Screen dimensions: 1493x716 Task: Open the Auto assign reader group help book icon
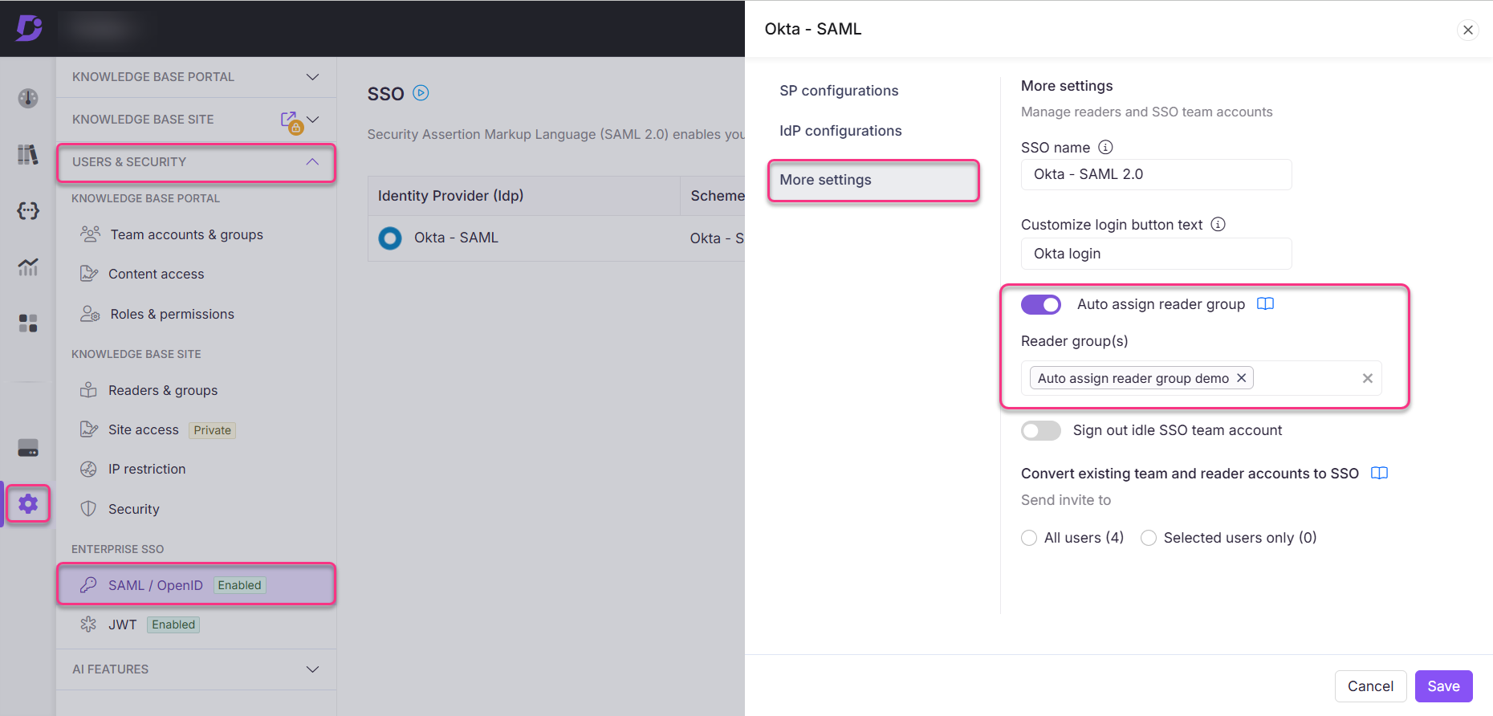click(1265, 303)
